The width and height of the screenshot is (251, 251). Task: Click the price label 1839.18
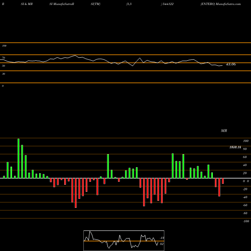tap(235, 147)
